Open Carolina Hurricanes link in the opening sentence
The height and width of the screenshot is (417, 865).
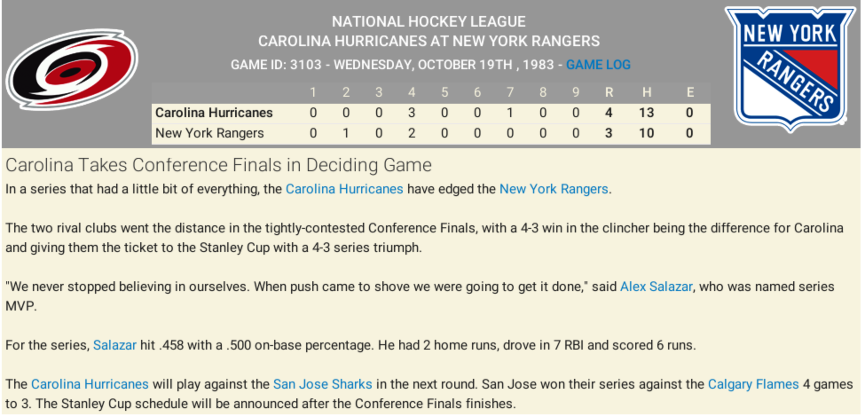344,189
